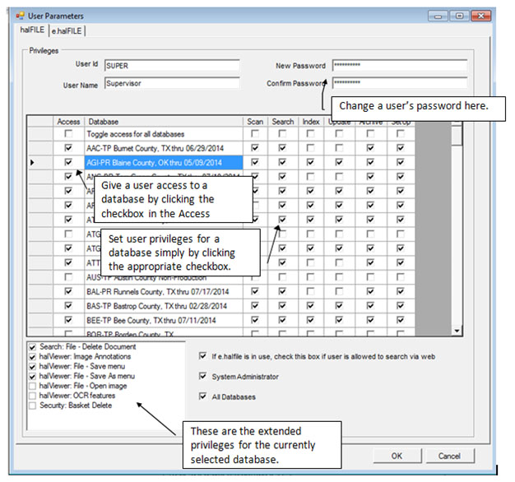Enable halViewer: OCR features privilege

pyautogui.click(x=32, y=396)
